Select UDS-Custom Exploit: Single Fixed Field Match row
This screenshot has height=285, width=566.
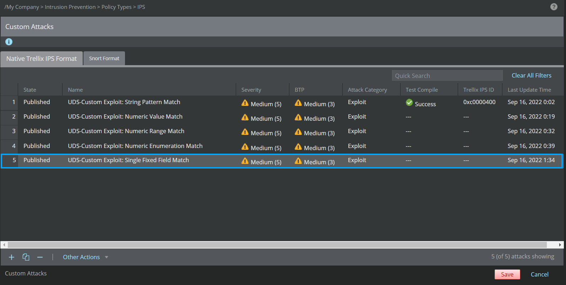click(x=282, y=161)
